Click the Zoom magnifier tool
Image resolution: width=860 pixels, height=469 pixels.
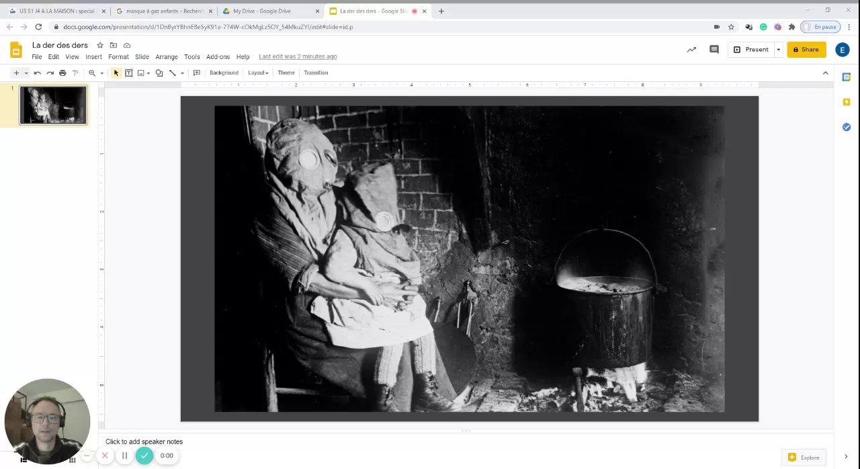[x=92, y=73]
